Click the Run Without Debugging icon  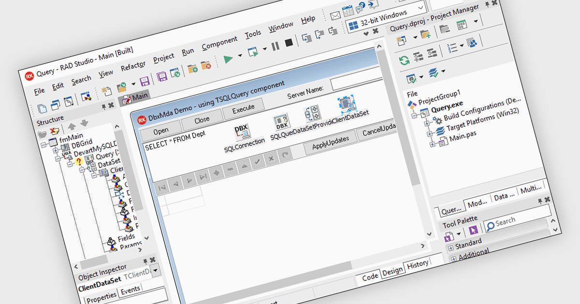pos(253,53)
